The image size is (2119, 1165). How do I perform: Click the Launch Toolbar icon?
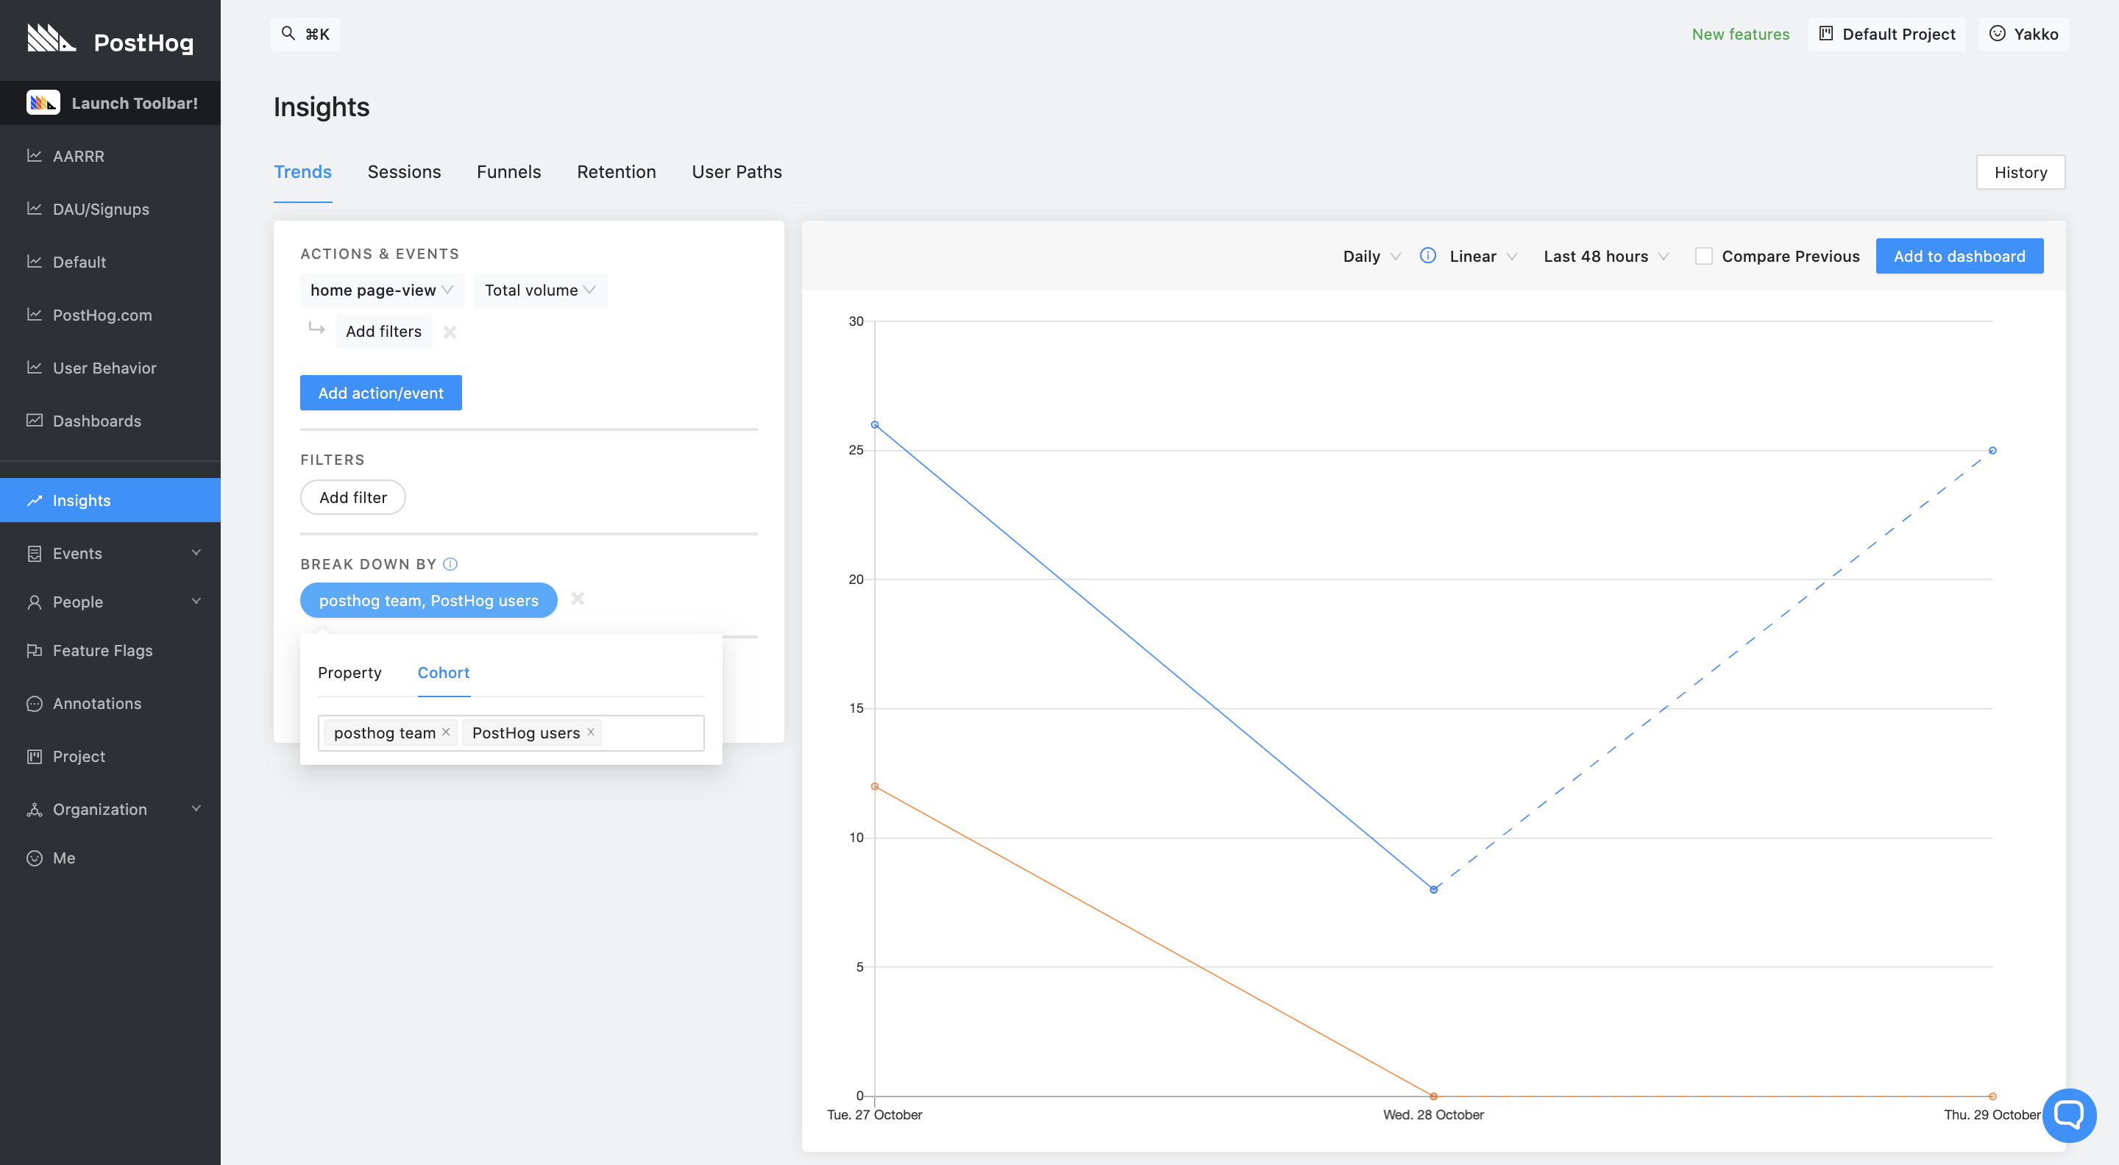43,103
